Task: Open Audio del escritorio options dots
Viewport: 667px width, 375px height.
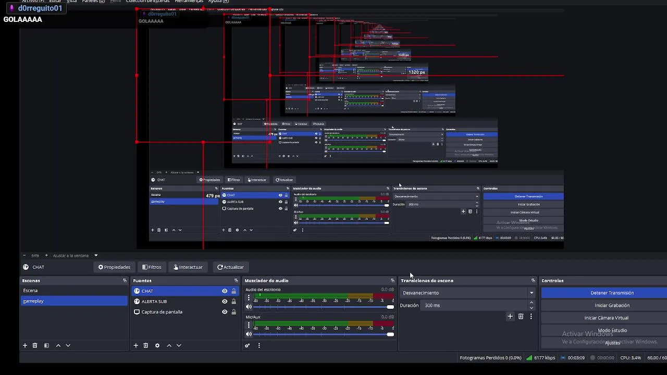Action: point(249,298)
